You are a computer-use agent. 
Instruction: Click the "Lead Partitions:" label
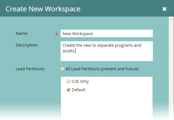click(30, 69)
